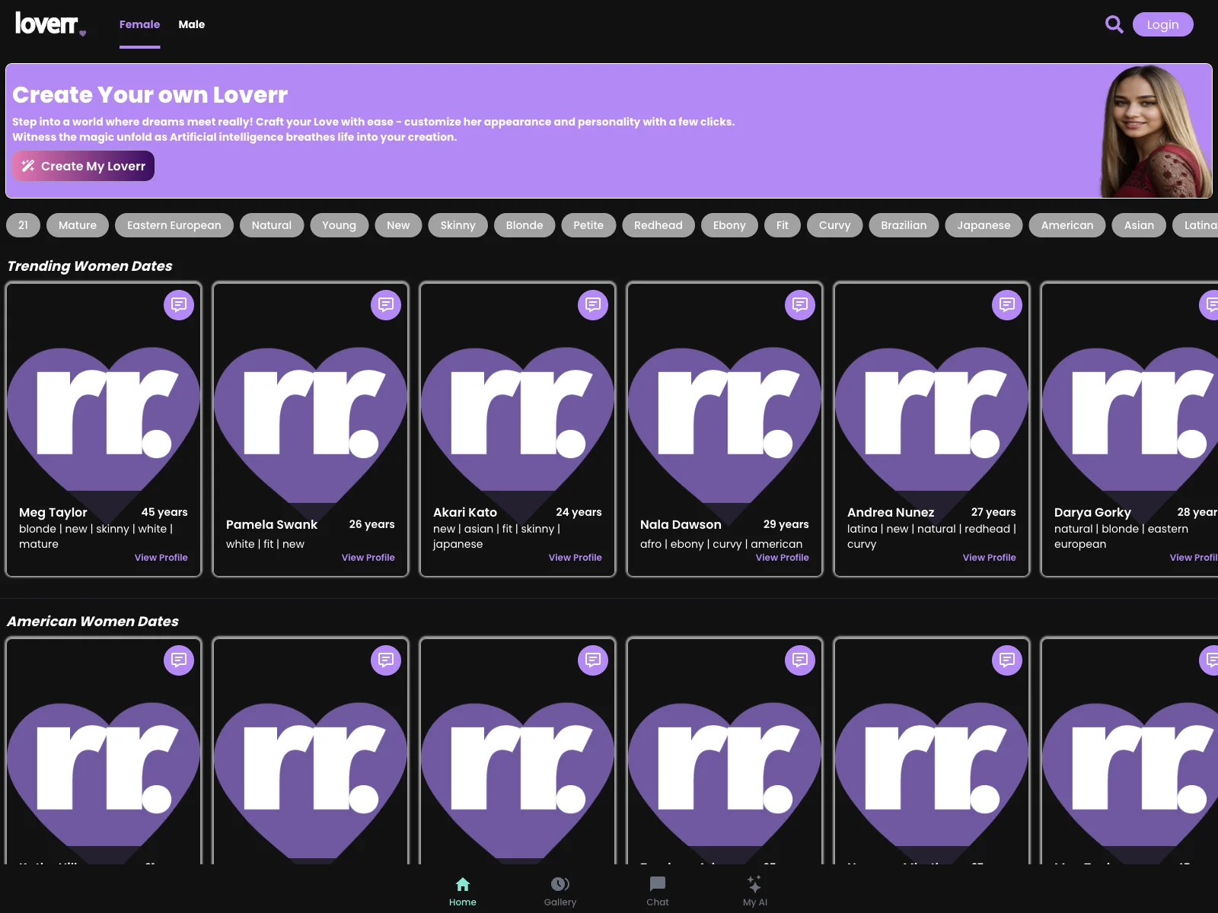Open My AI in bottom navigation
Screen dimensions: 1218x913
coord(754,892)
